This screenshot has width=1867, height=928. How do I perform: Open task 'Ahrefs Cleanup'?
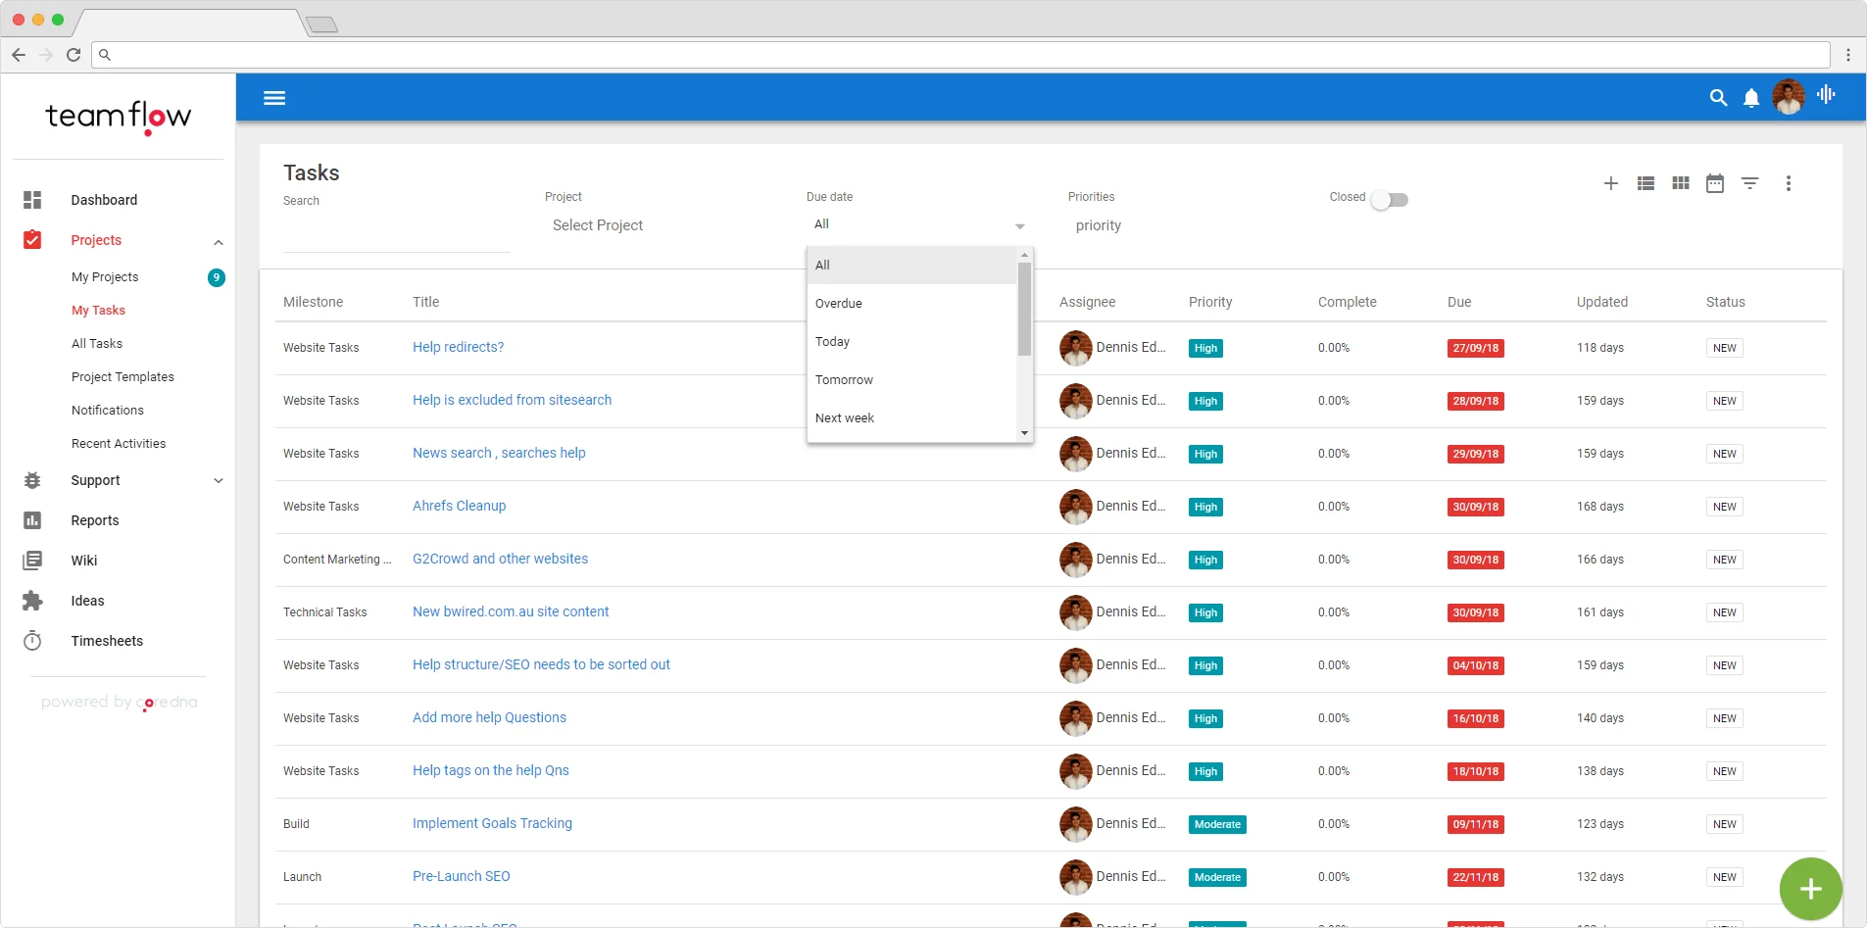(459, 506)
